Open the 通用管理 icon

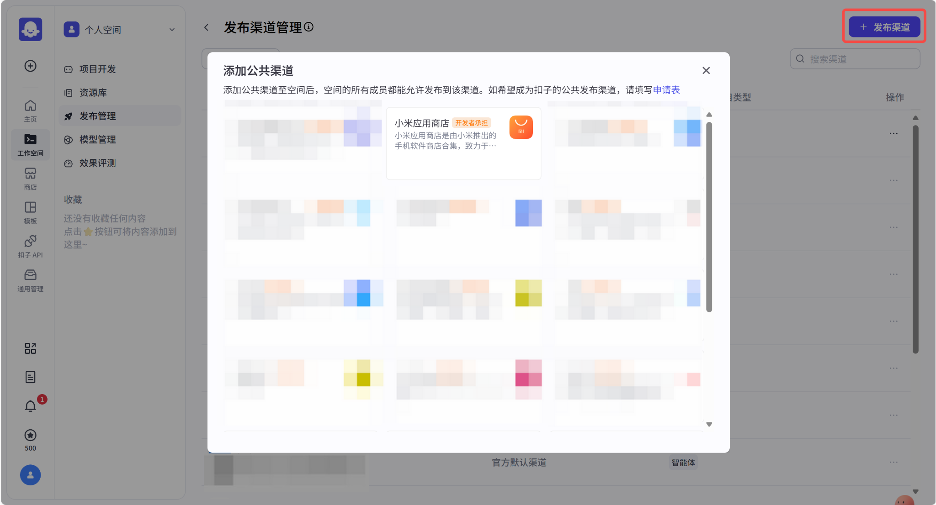[x=30, y=280]
